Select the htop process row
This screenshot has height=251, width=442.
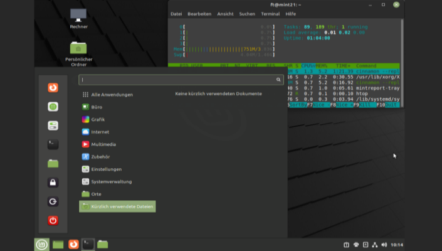(x=344, y=93)
